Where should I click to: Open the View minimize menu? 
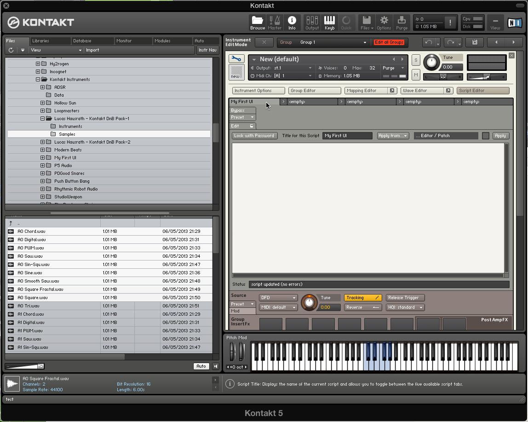(x=495, y=23)
